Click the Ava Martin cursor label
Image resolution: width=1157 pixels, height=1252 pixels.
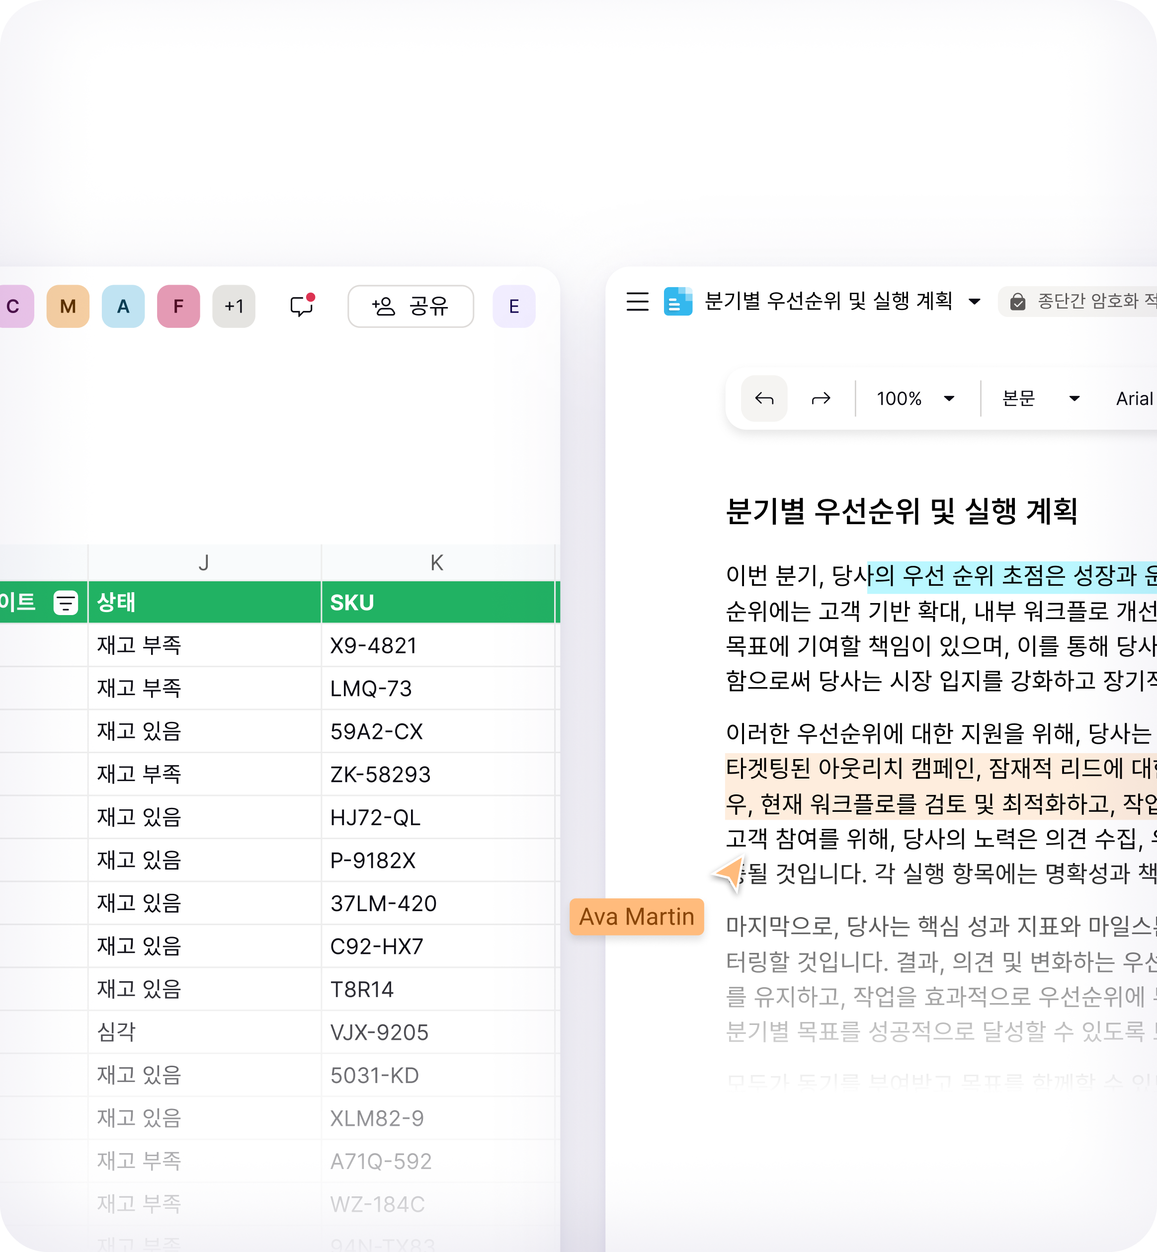(637, 917)
